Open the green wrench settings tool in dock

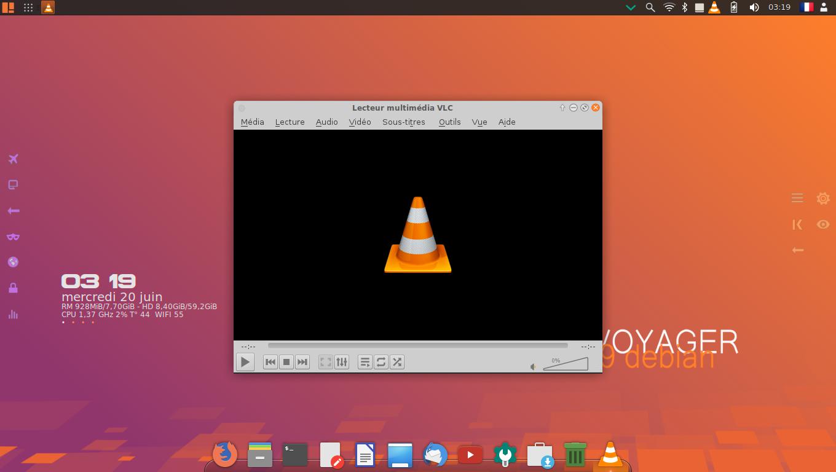[x=505, y=455]
